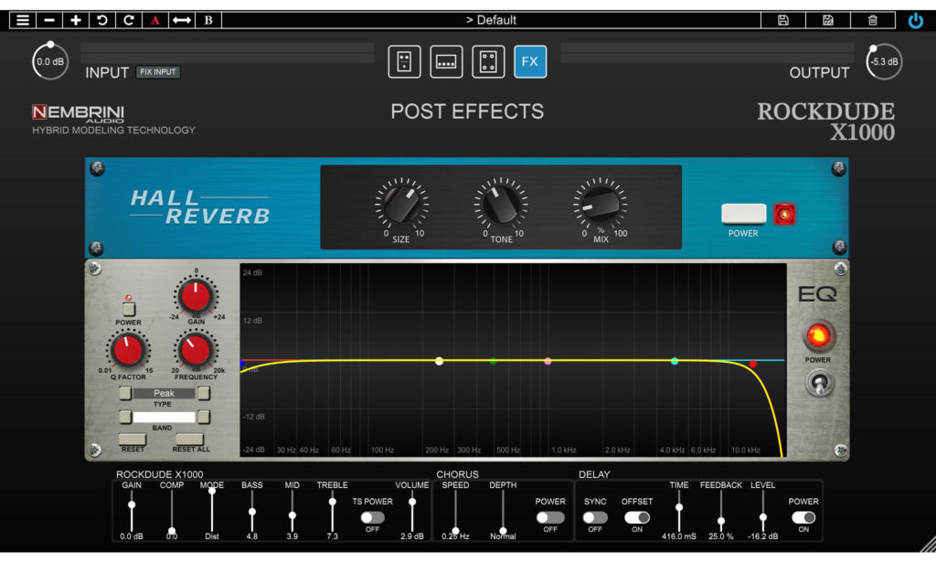Toggle Hall Reverb white POWER button

click(x=744, y=214)
